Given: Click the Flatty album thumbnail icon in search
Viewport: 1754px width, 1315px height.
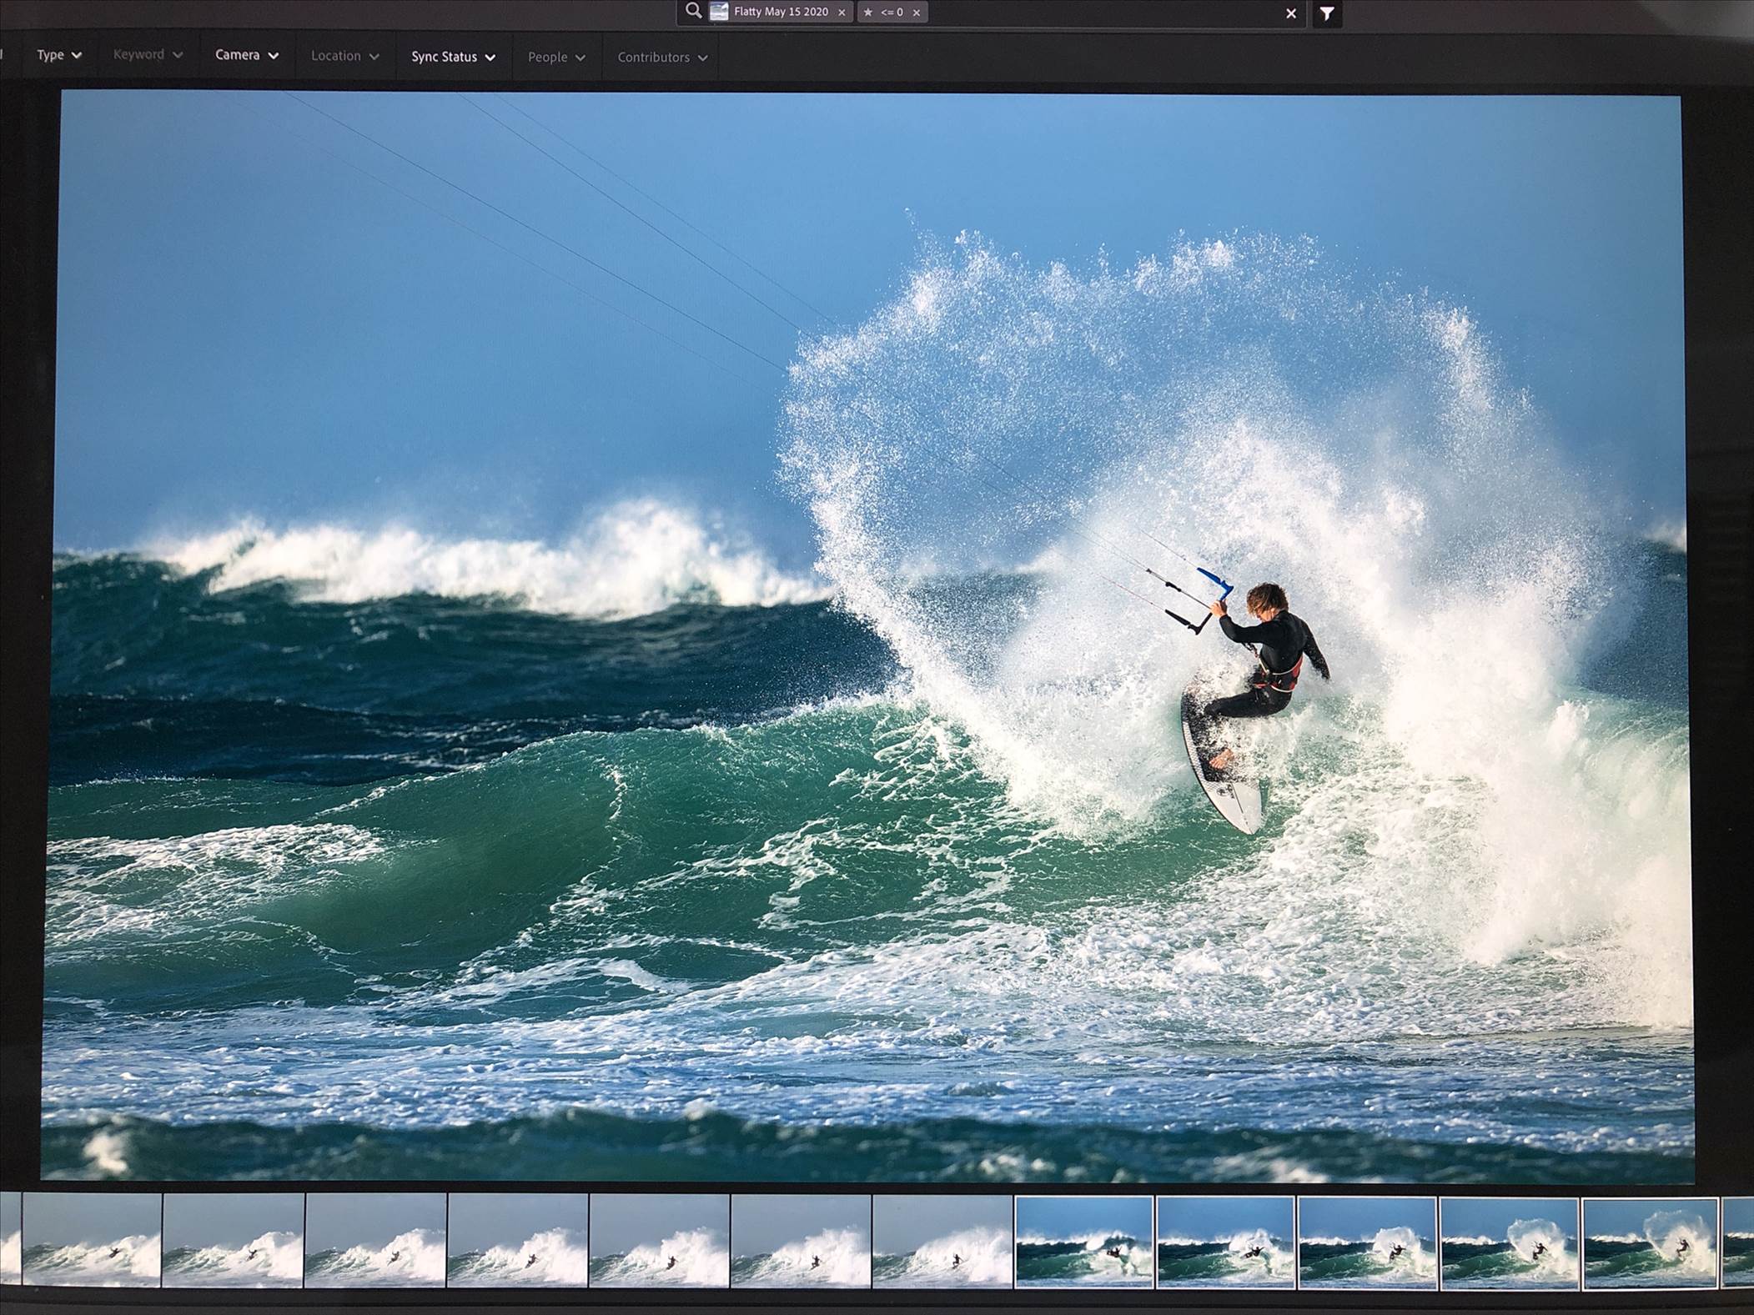Looking at the screenshot, I should coord(719,12).
